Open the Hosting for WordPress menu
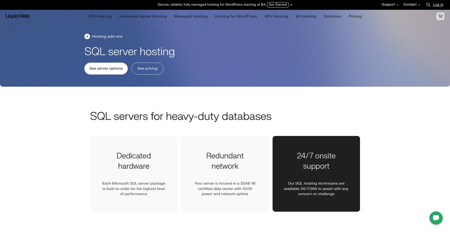 236,16
